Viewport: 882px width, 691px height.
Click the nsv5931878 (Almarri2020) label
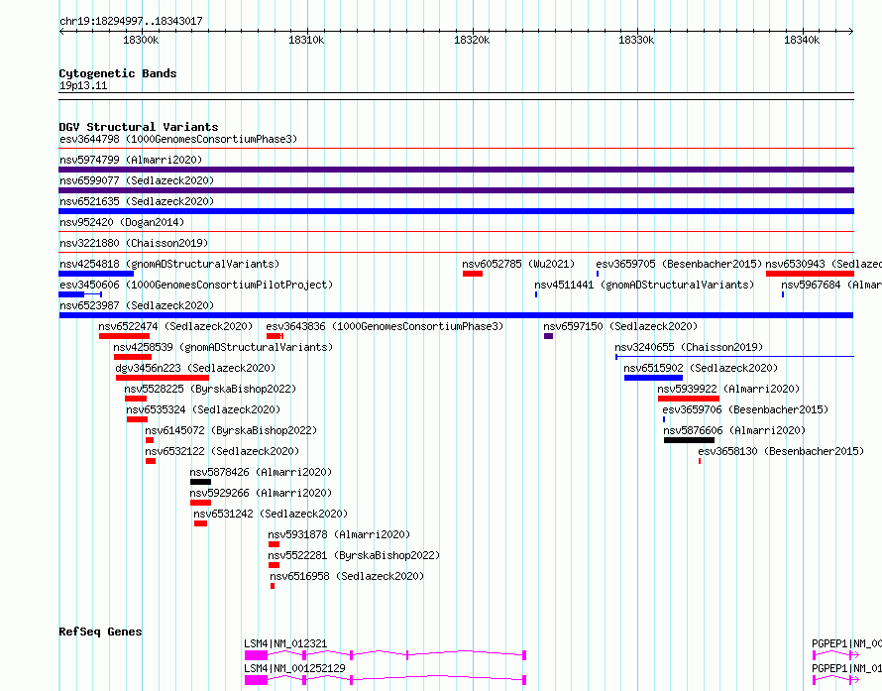[x=339, y=534]
